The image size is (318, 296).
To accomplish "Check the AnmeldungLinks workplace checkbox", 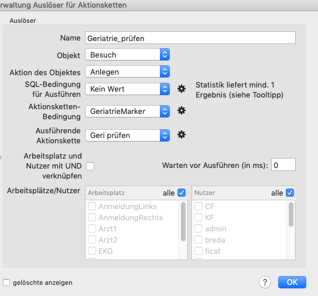I will point(92,206).
